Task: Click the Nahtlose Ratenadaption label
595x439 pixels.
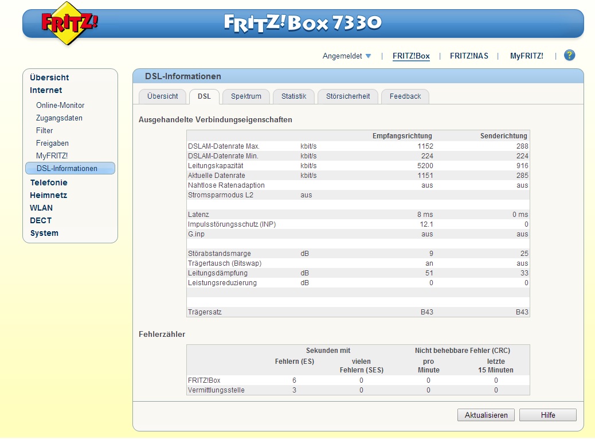Action: 226,185
